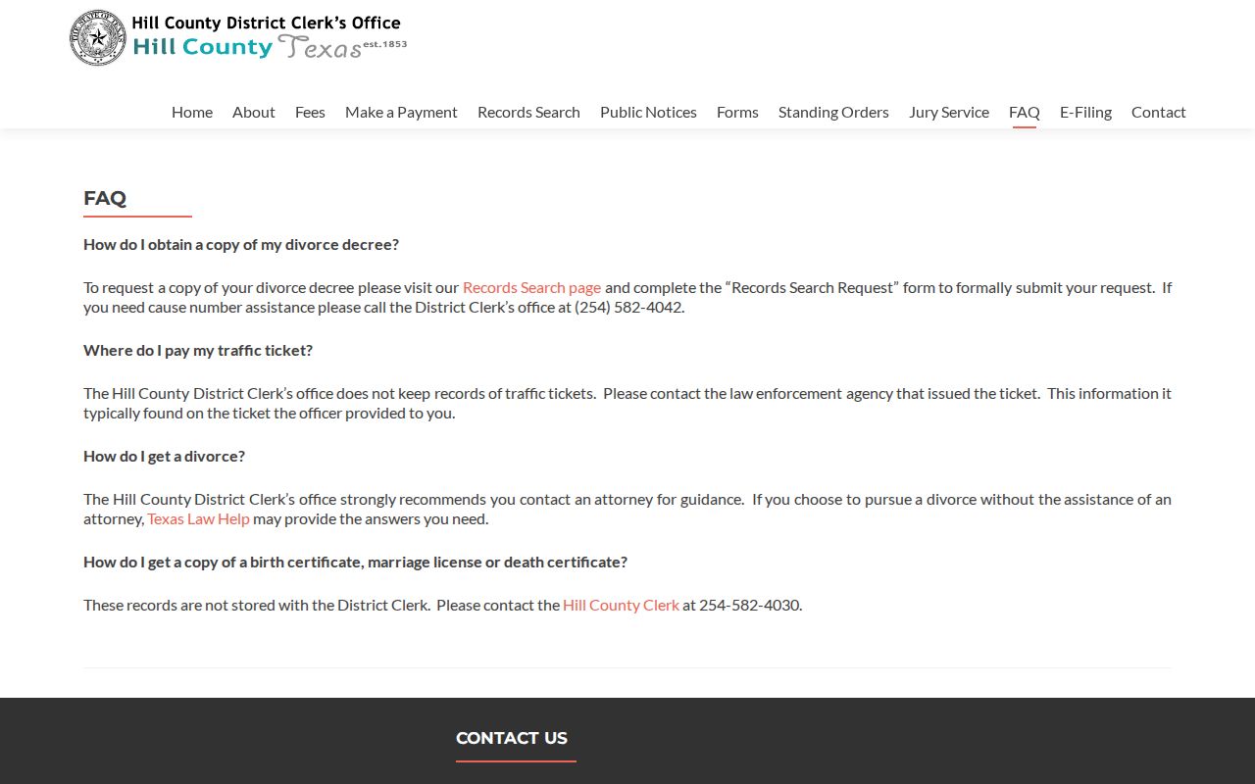Navigate to Make a Payment
Image resolution: width=1255 pixels, height=784 pixels.
(x=401, y=112)
